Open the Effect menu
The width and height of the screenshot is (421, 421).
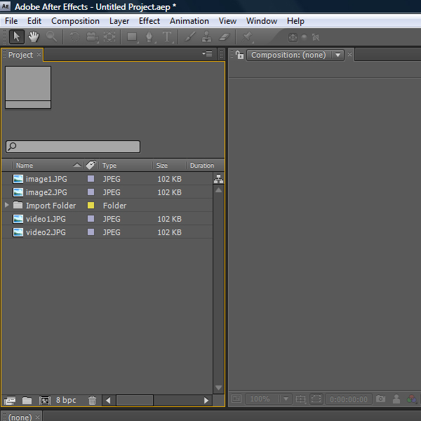click(149, 21)
